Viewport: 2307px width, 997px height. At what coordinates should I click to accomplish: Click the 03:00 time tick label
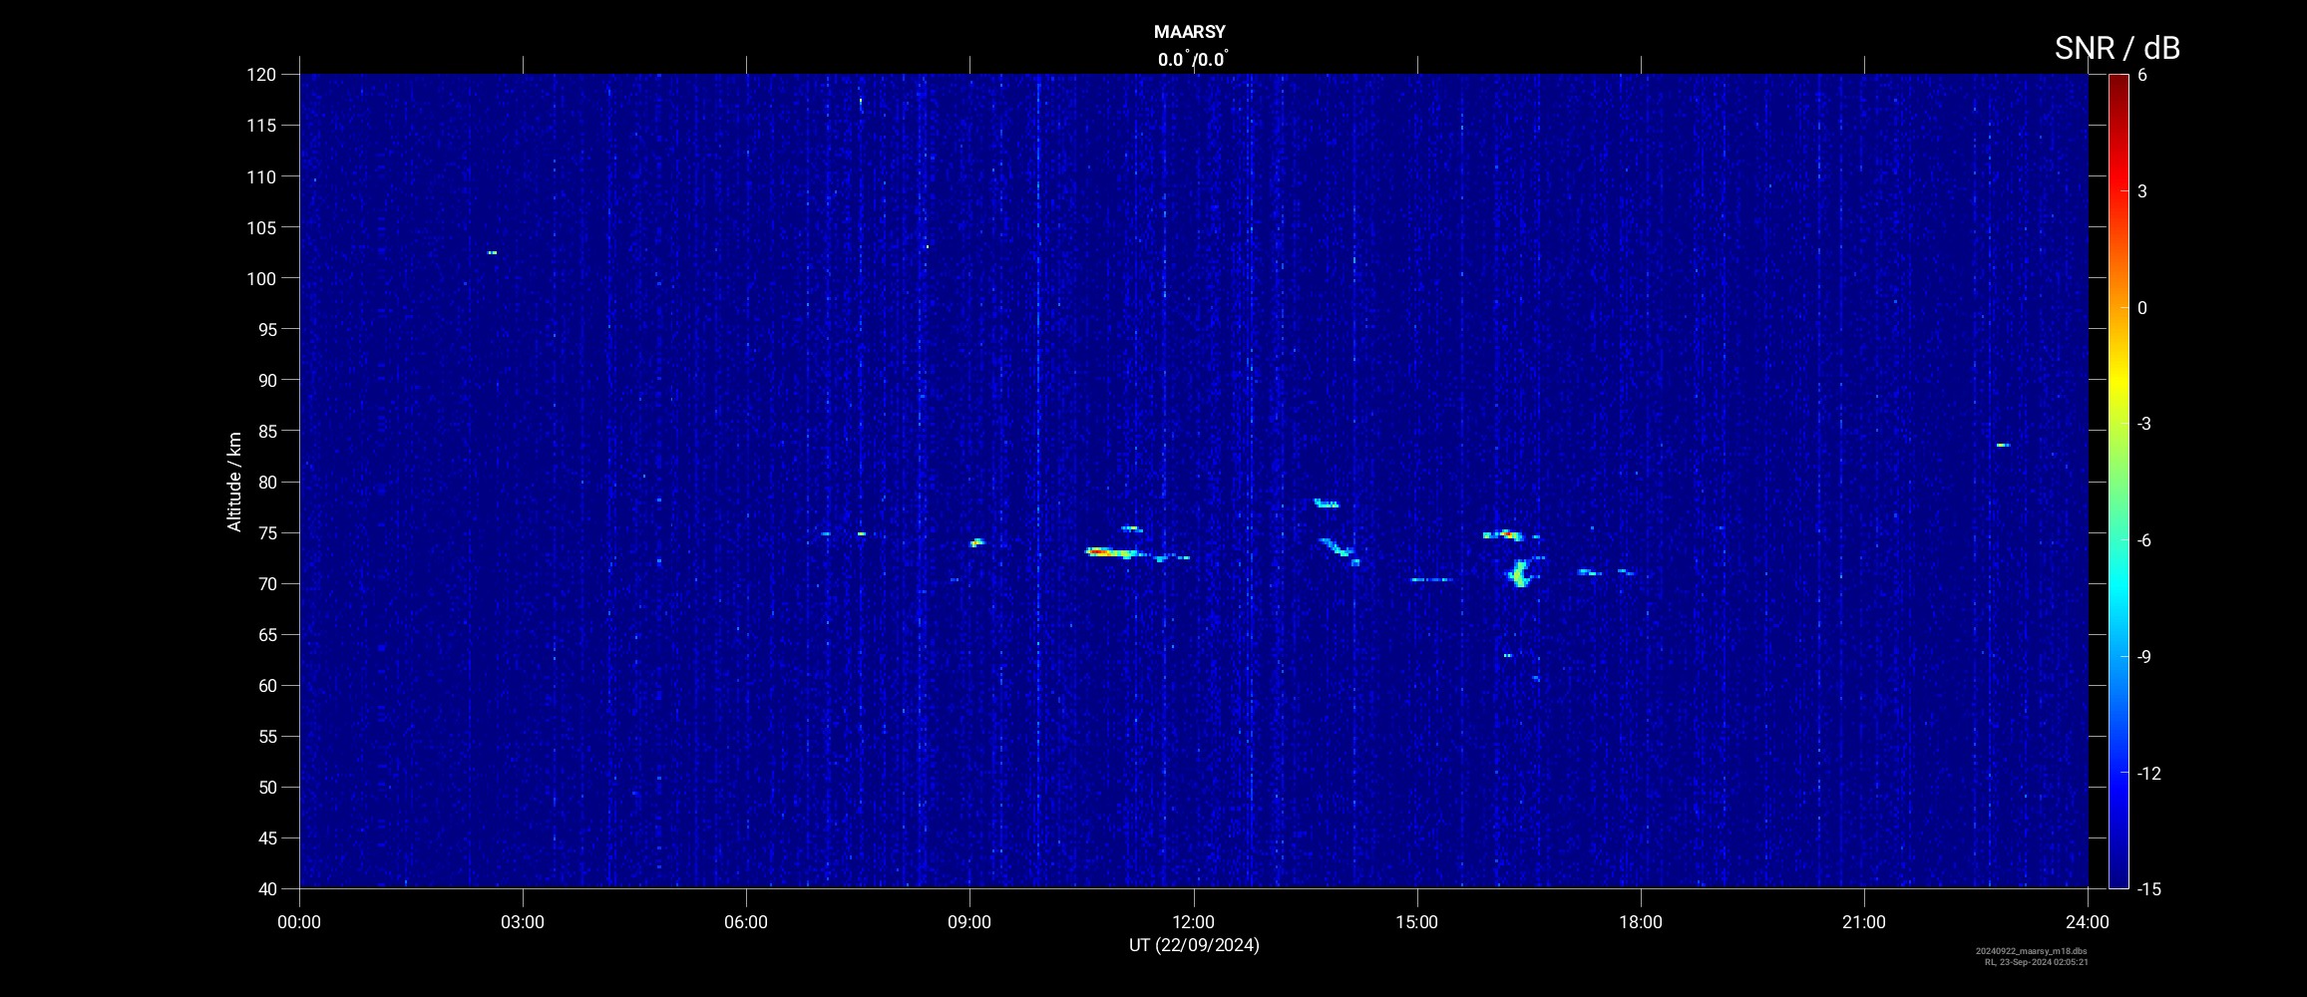[x=523, y=922]
